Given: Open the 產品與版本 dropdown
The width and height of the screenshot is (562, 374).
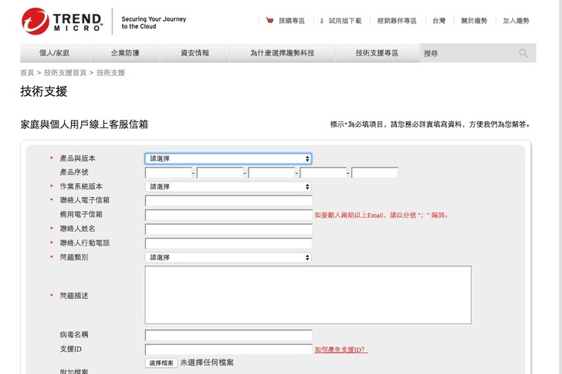Looking at the screenshot, I should [229, 158].
